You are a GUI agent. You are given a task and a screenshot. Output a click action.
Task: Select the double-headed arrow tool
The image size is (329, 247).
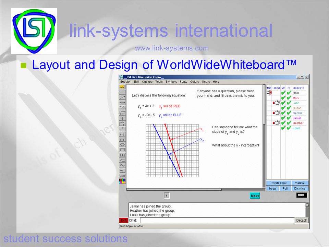click(122, 103)
